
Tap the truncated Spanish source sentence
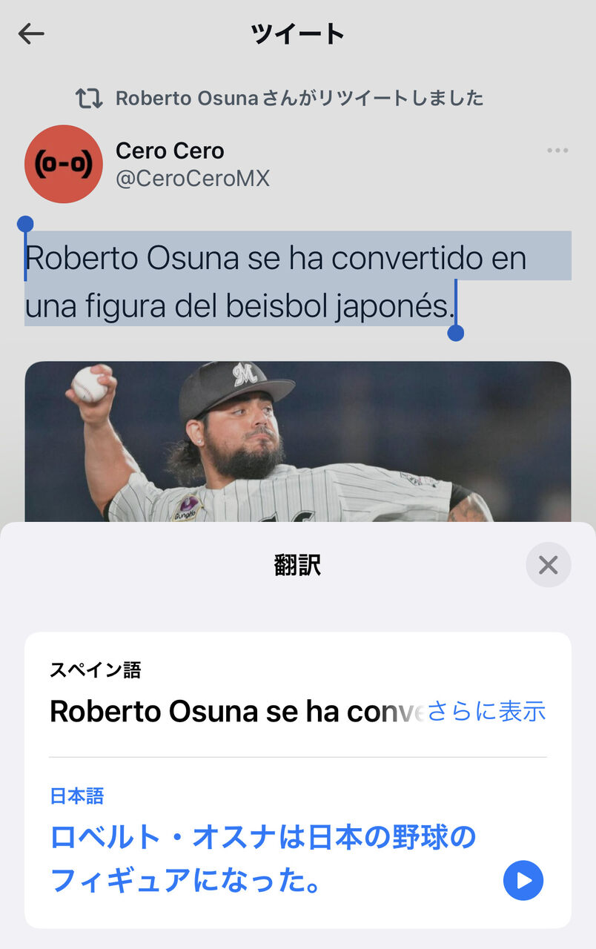point(237,712)
